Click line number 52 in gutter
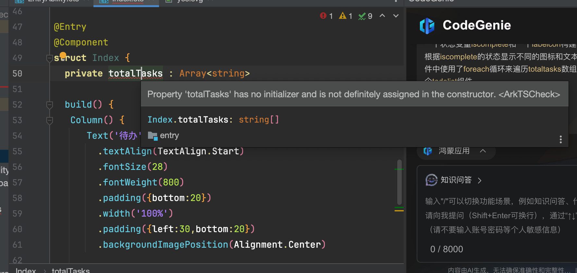577x273 pixels. click(17, 105)
